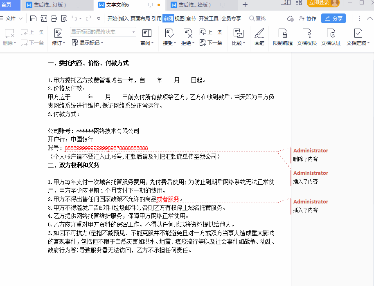Go to the 首页 home tab

click(x=9, y=5)
